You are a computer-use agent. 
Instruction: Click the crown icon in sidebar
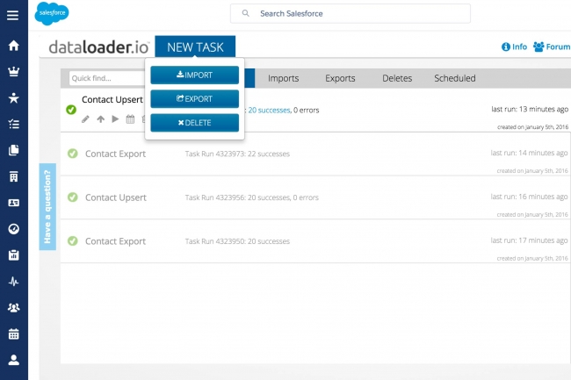pyautogui.click(x=13, y=72)
